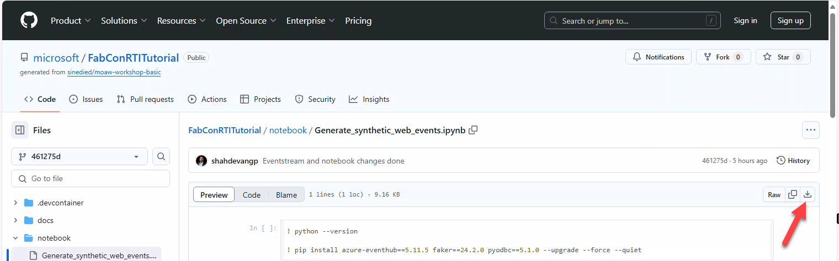Open the more file actions ellipsis
839x261 pixels.
click(x=810, y=130)
